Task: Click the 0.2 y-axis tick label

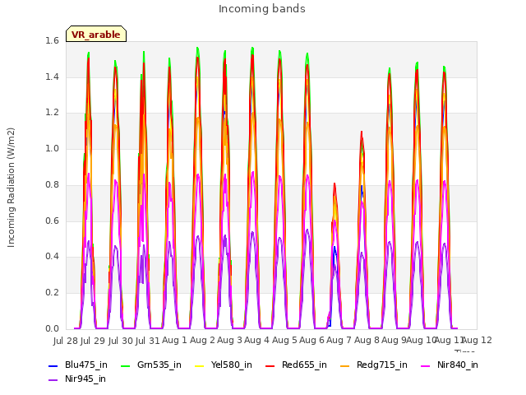Action: [52, 293]
